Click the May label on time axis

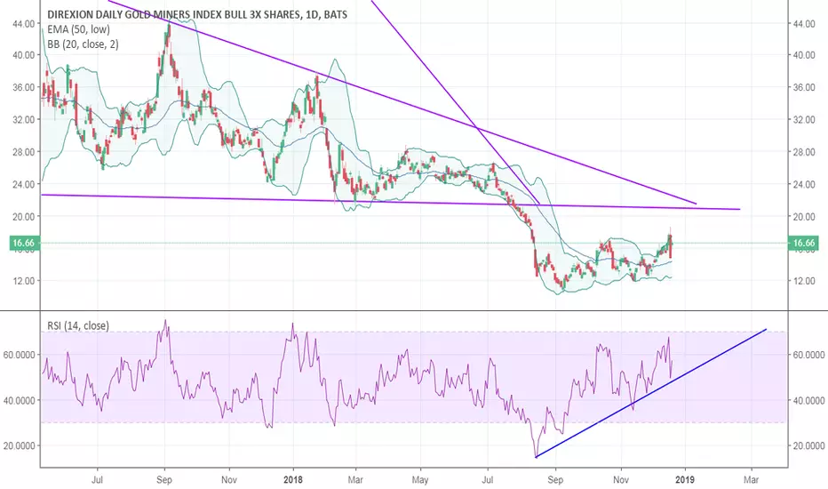420,480
